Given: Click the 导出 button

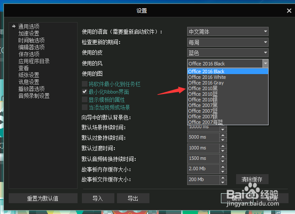Looking at the screenshot, I should 133,198.
